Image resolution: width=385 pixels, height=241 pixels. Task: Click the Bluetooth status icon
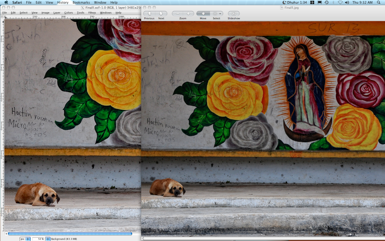[x=333, y=3]
